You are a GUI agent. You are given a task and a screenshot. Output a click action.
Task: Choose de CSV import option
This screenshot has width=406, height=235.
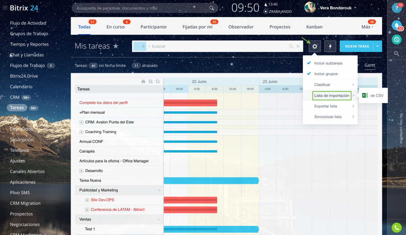373,96
